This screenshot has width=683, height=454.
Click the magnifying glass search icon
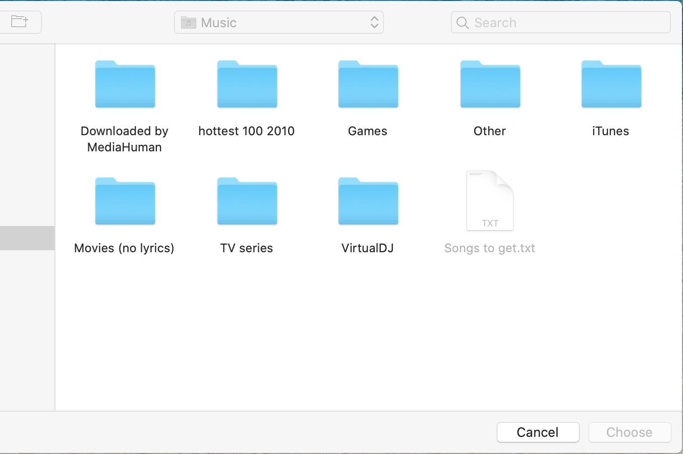(x=462, y=22)
